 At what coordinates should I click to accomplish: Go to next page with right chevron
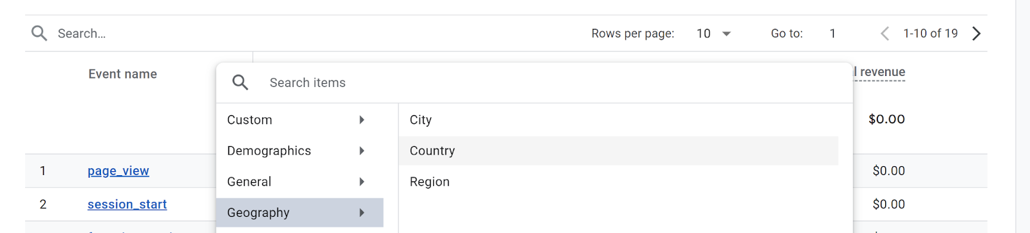977,33
